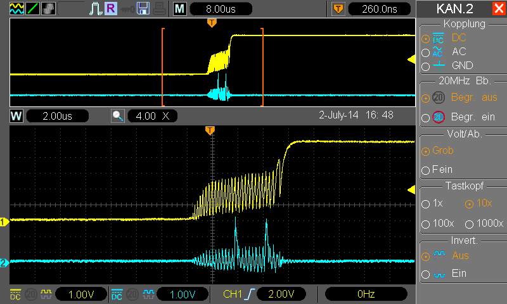
Task: Click the 2.00V trigger level field
Action: (x=281, y=294)
